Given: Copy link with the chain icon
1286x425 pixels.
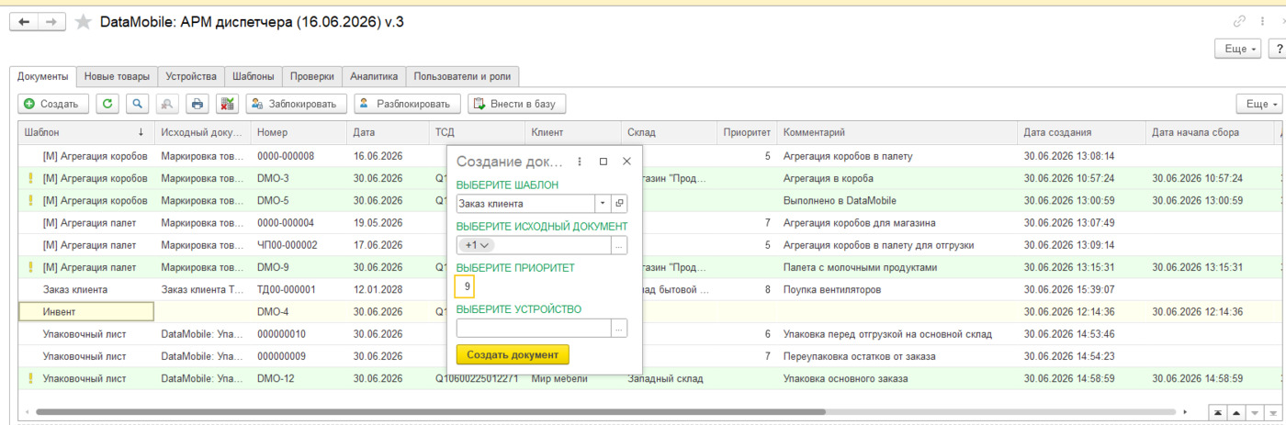Looking at the screenshot, I should (1240, 22).
